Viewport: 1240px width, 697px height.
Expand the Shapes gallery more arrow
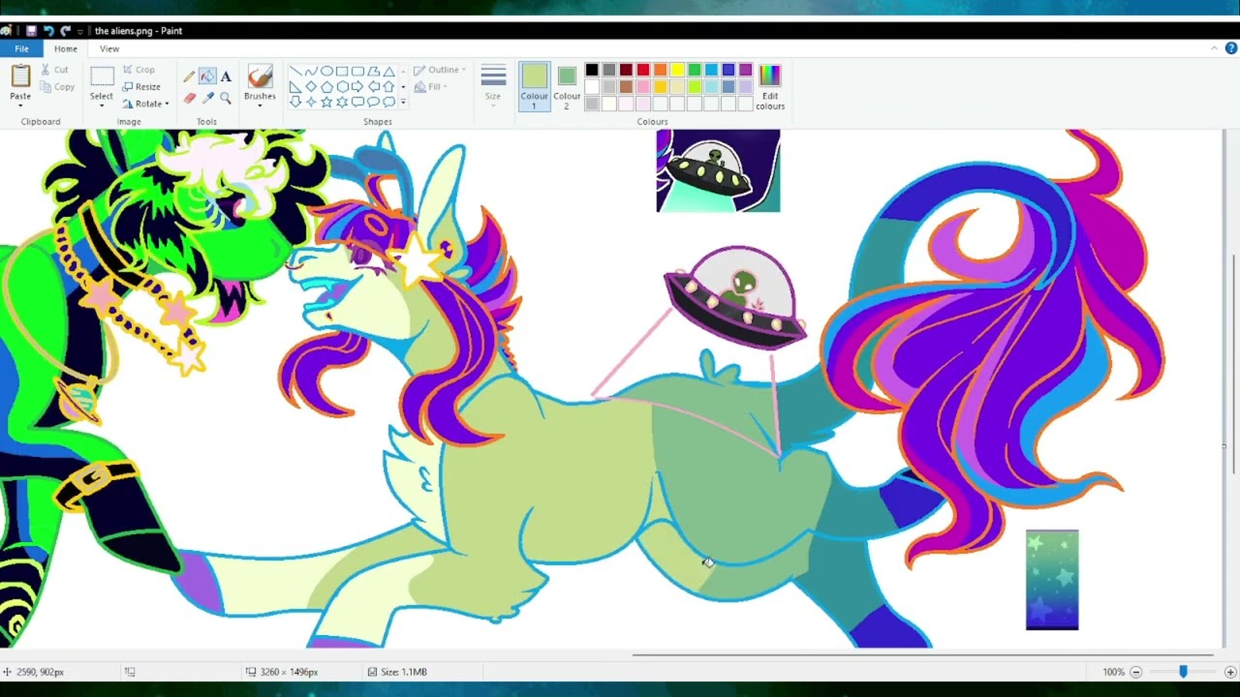coord(403,102)
